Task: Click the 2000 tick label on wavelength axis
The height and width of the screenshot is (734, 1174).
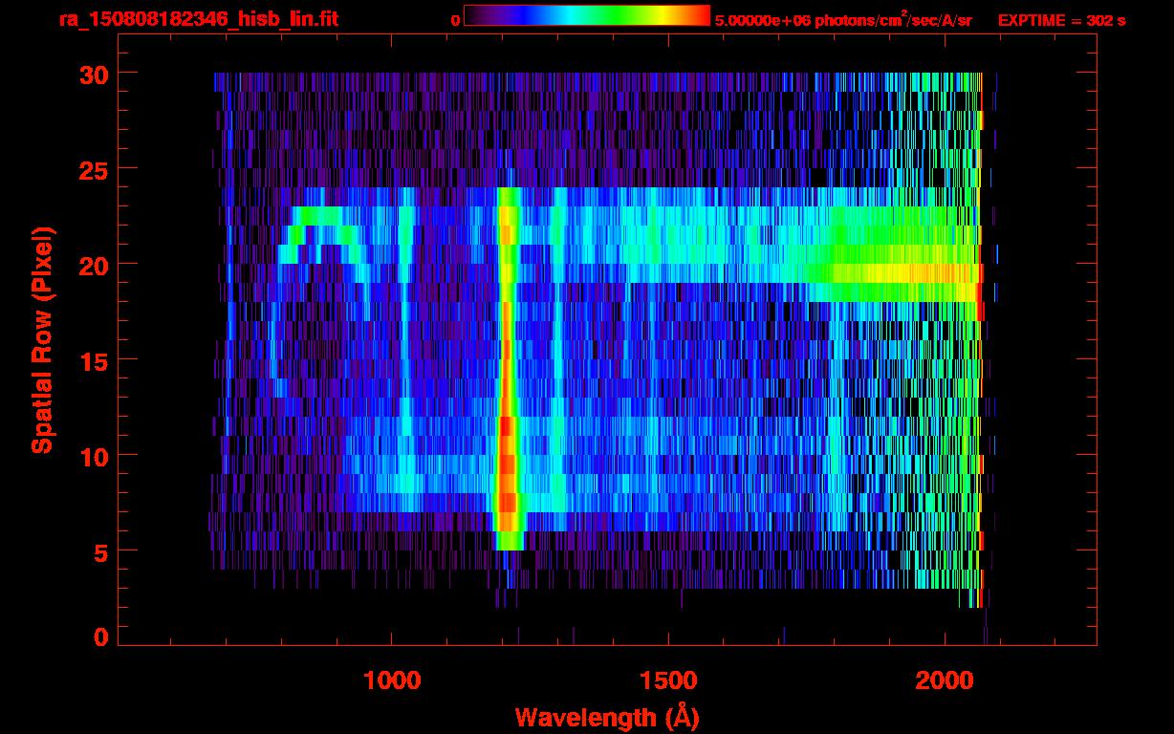Action: 945,680
